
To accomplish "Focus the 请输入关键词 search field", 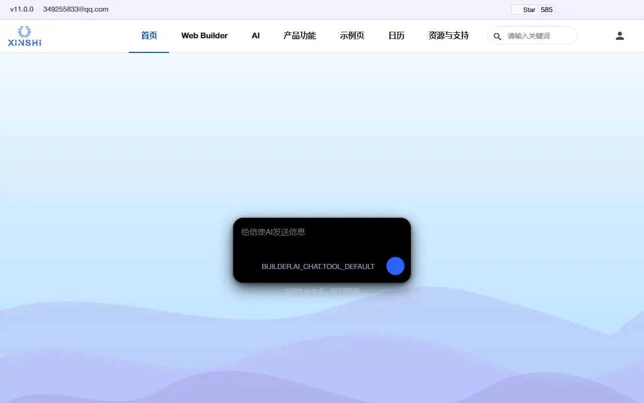I will (x=538, y=36).
